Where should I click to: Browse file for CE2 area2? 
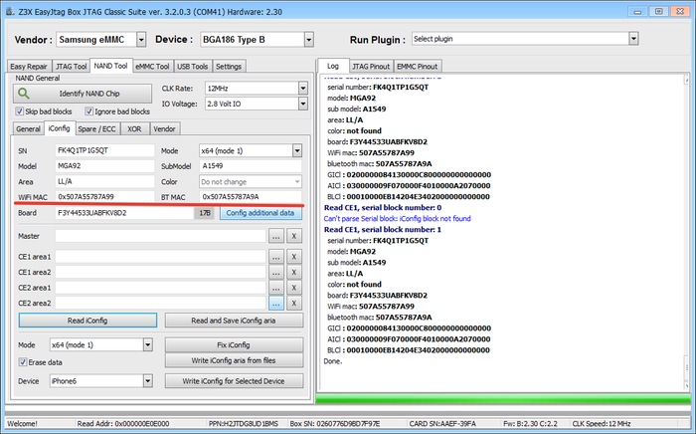(x=275, y=304)
